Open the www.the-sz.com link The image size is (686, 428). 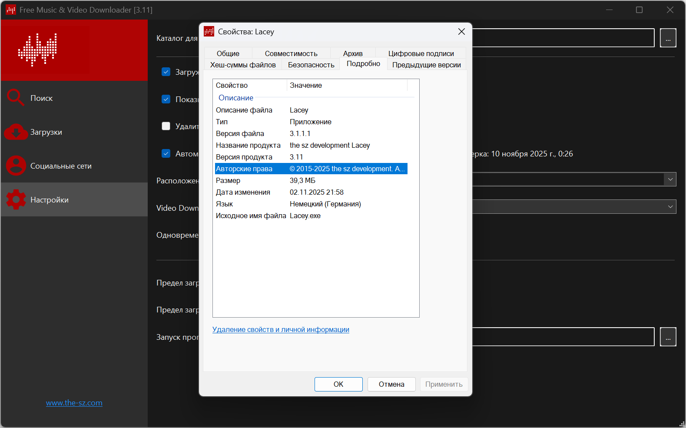(74, 403)
